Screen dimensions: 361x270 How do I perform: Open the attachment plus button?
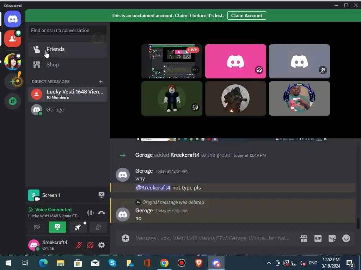pos(126,238)
